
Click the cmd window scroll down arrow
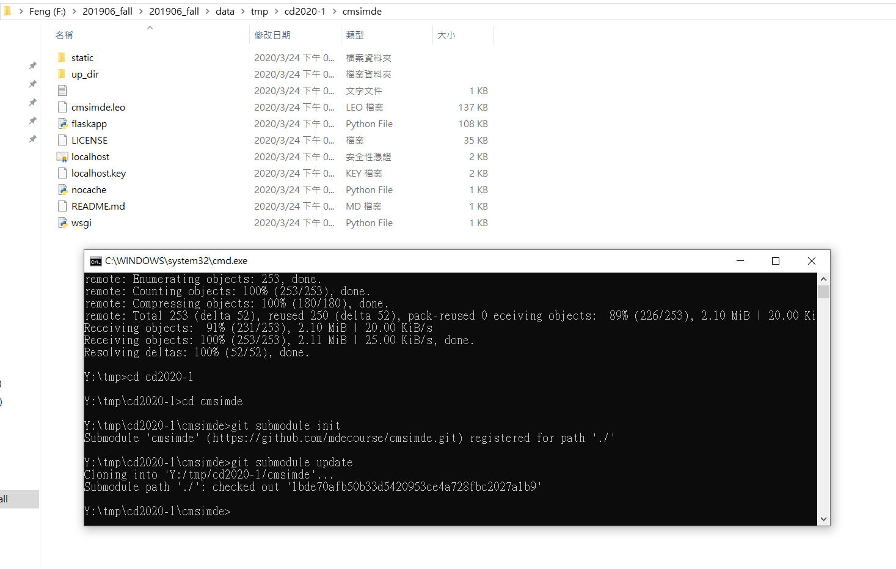coord(824,519)
